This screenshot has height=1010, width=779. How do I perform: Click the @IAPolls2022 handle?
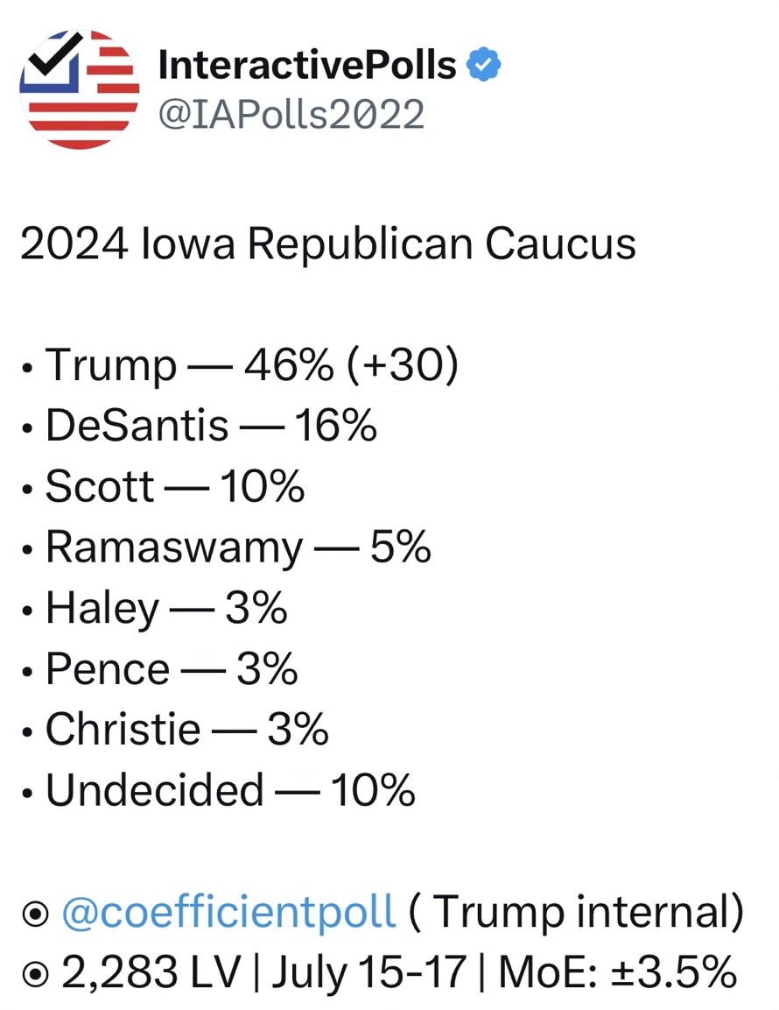point(291,115)
